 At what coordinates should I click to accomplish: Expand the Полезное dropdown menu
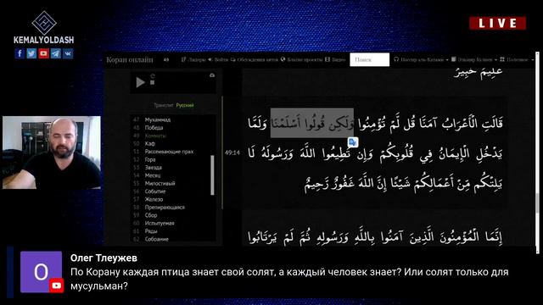click(x=517, y=60)
